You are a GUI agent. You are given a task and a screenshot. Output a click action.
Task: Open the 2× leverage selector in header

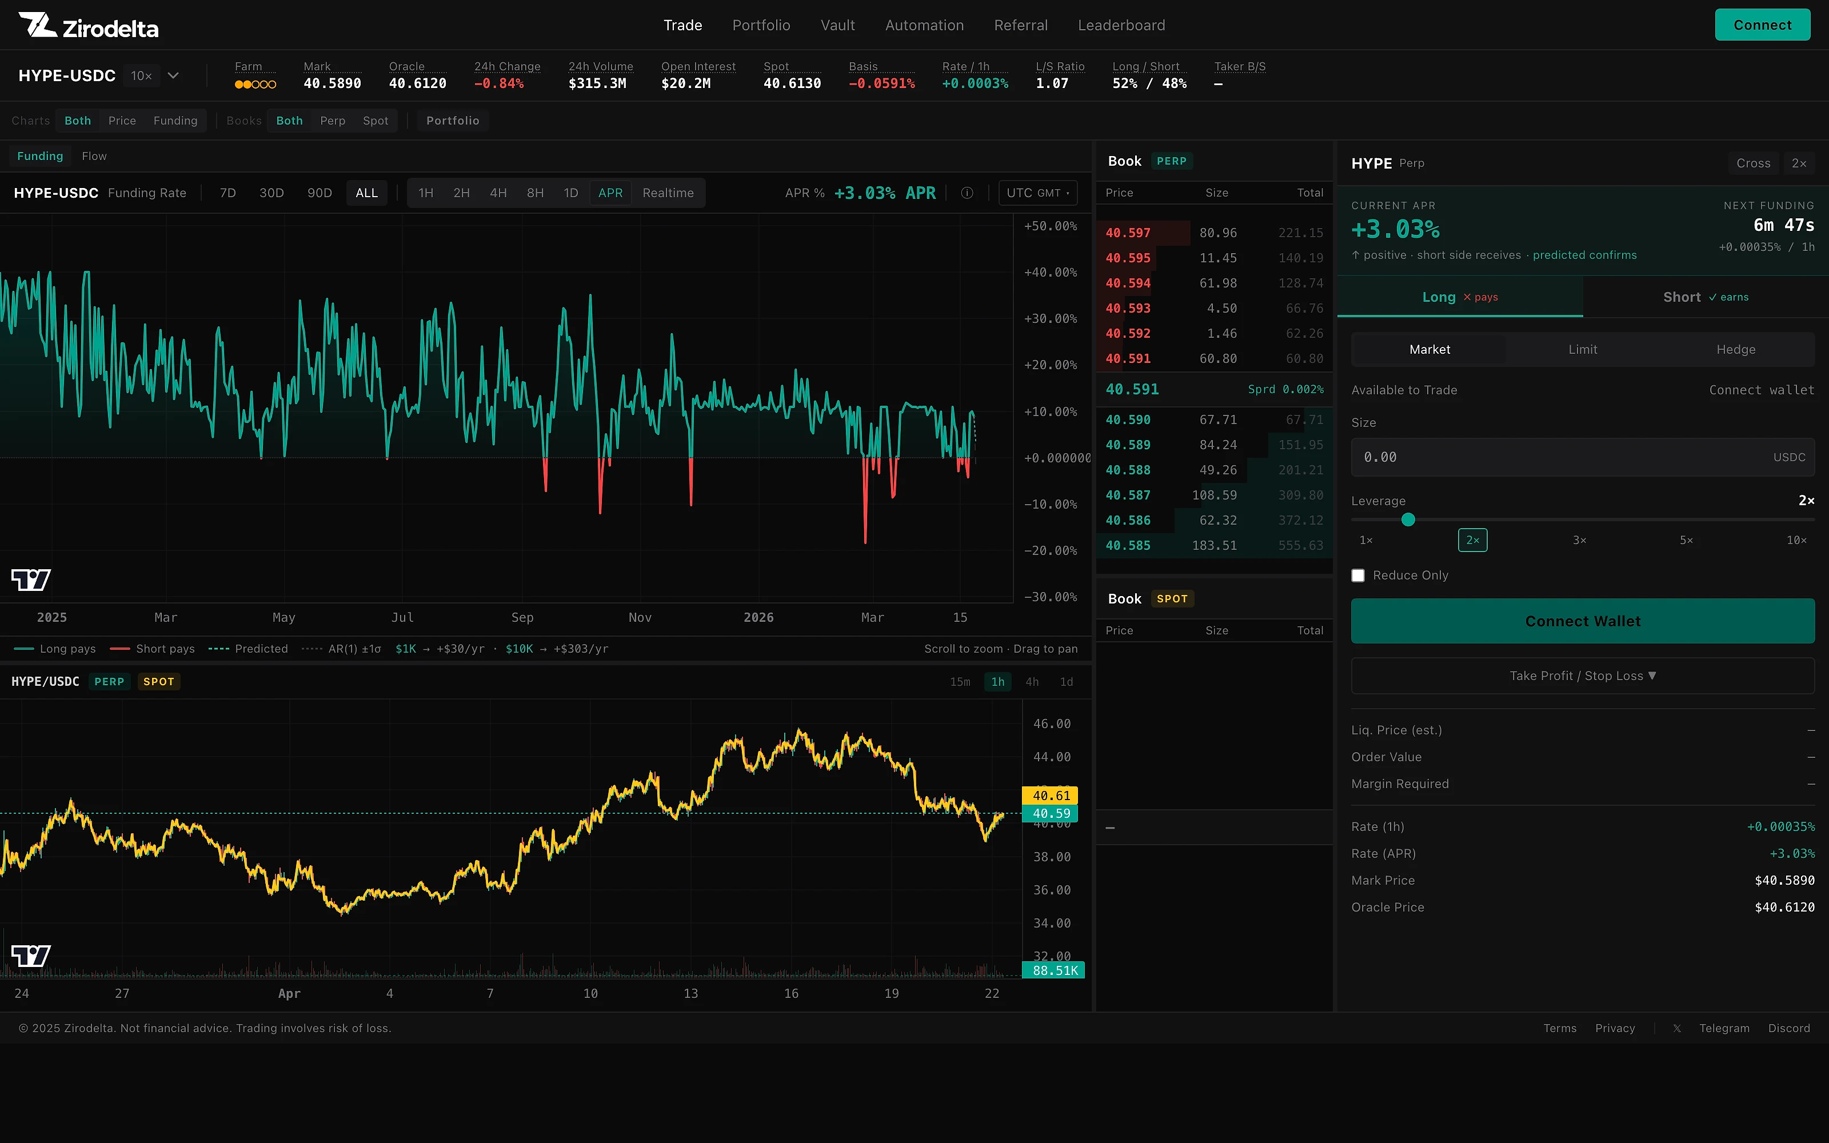tap(1799, 163)
